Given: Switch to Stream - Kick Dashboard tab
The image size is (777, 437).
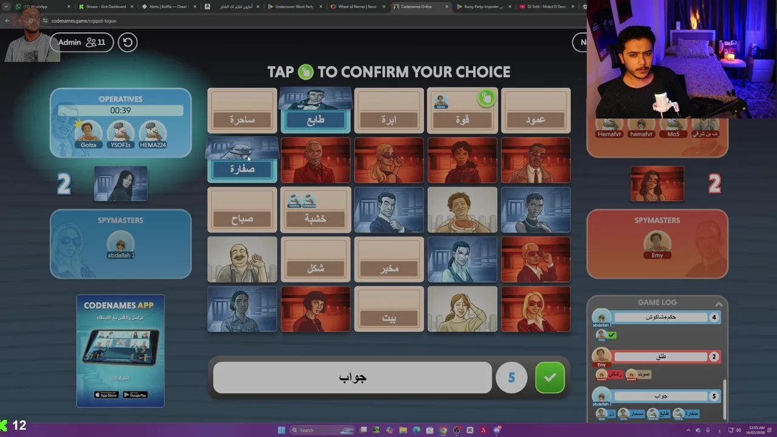Looking at the screenshot, I should [106, 7].
